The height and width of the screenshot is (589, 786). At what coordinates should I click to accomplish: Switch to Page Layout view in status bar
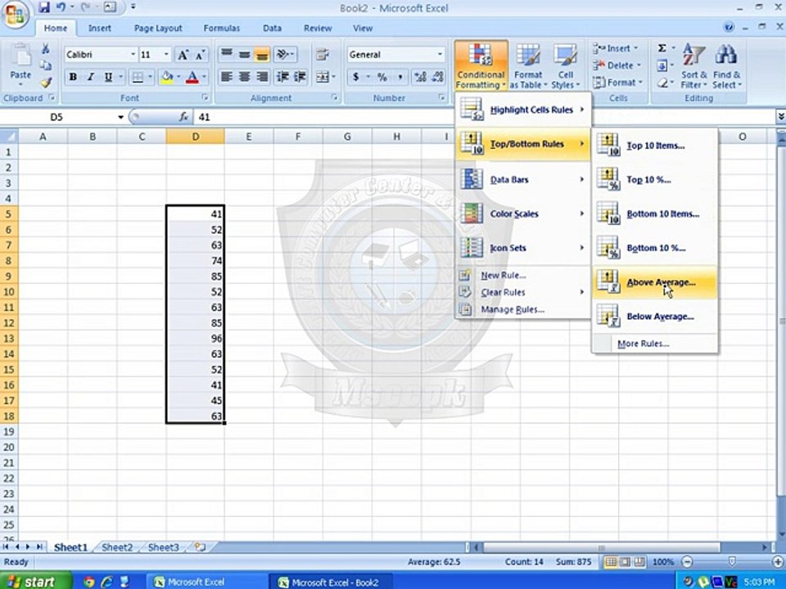625,562
